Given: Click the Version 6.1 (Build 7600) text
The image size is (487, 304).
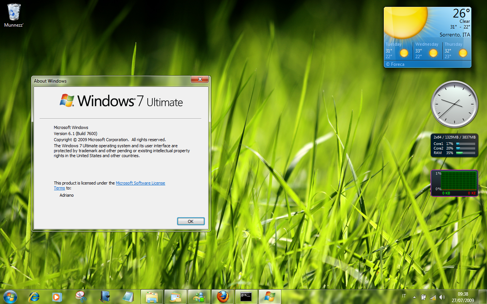Looking at the screenshot, I should pos(75,134).
